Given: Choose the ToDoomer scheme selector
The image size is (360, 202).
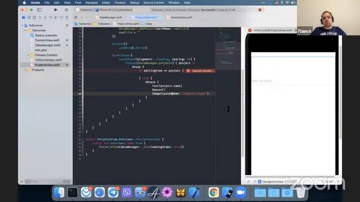Looking at the screenshot, I should (x=84, y=10).
